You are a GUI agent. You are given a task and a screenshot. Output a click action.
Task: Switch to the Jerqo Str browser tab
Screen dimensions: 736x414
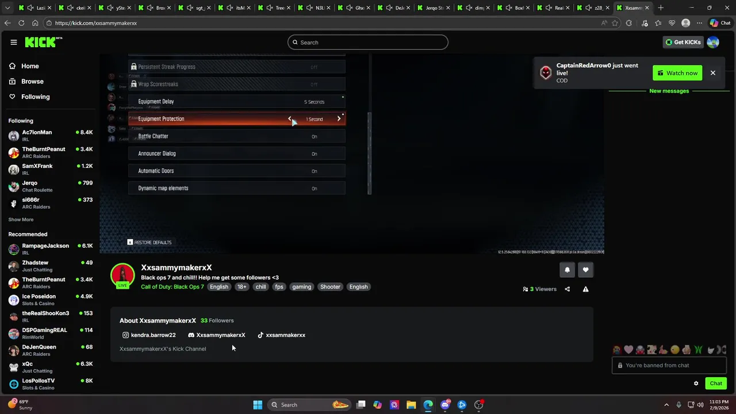point(432,7)
